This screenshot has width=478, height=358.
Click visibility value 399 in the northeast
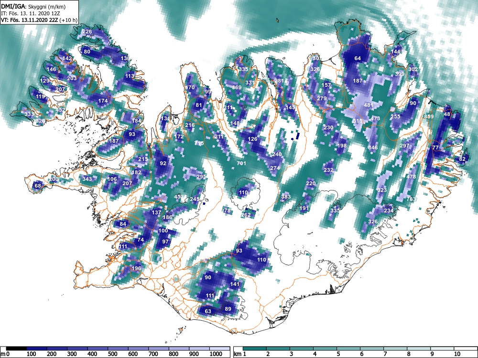[x=400, y=74]
